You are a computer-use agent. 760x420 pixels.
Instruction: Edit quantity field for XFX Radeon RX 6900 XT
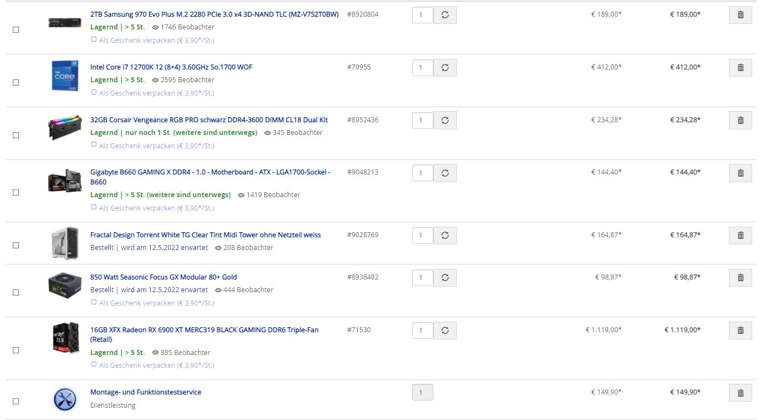(422, 331)
